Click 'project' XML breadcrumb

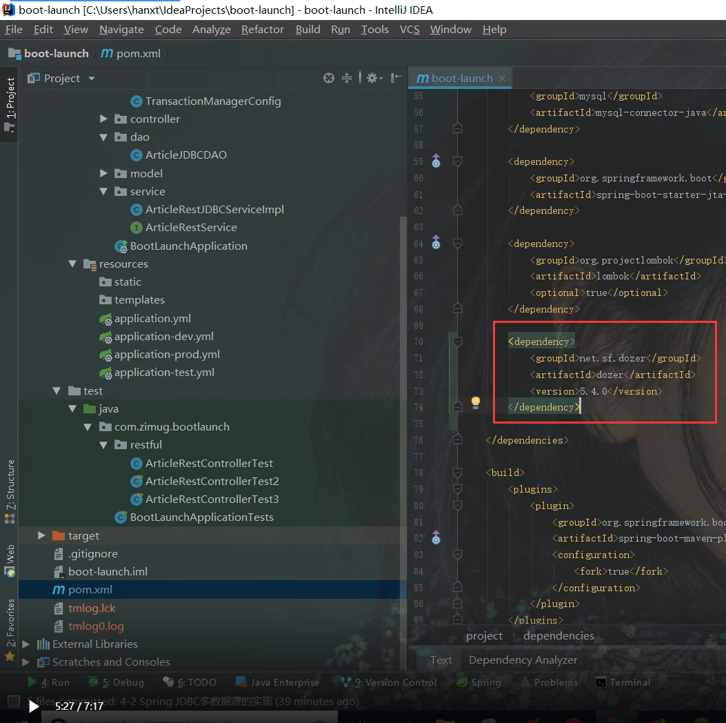[x=484, y=636]
